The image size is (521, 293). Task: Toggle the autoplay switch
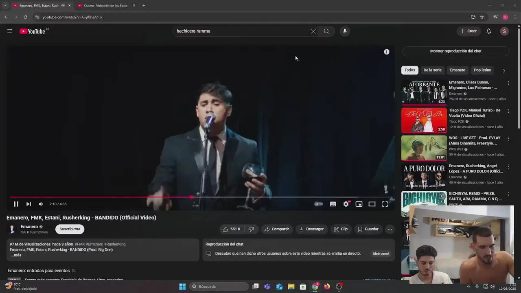[x=319, y=204]
